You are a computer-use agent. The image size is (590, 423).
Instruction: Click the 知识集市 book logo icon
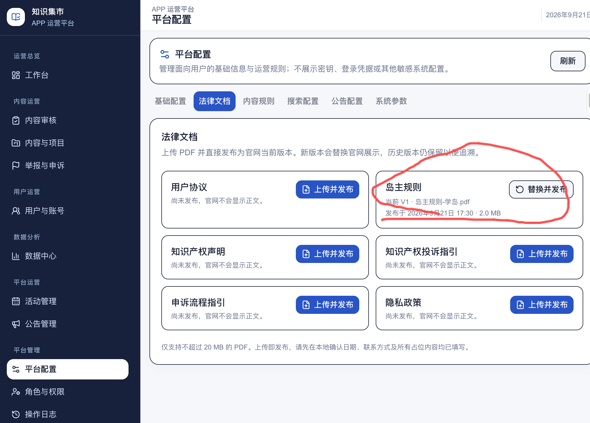pyautogui.click(x=16, y=17)
